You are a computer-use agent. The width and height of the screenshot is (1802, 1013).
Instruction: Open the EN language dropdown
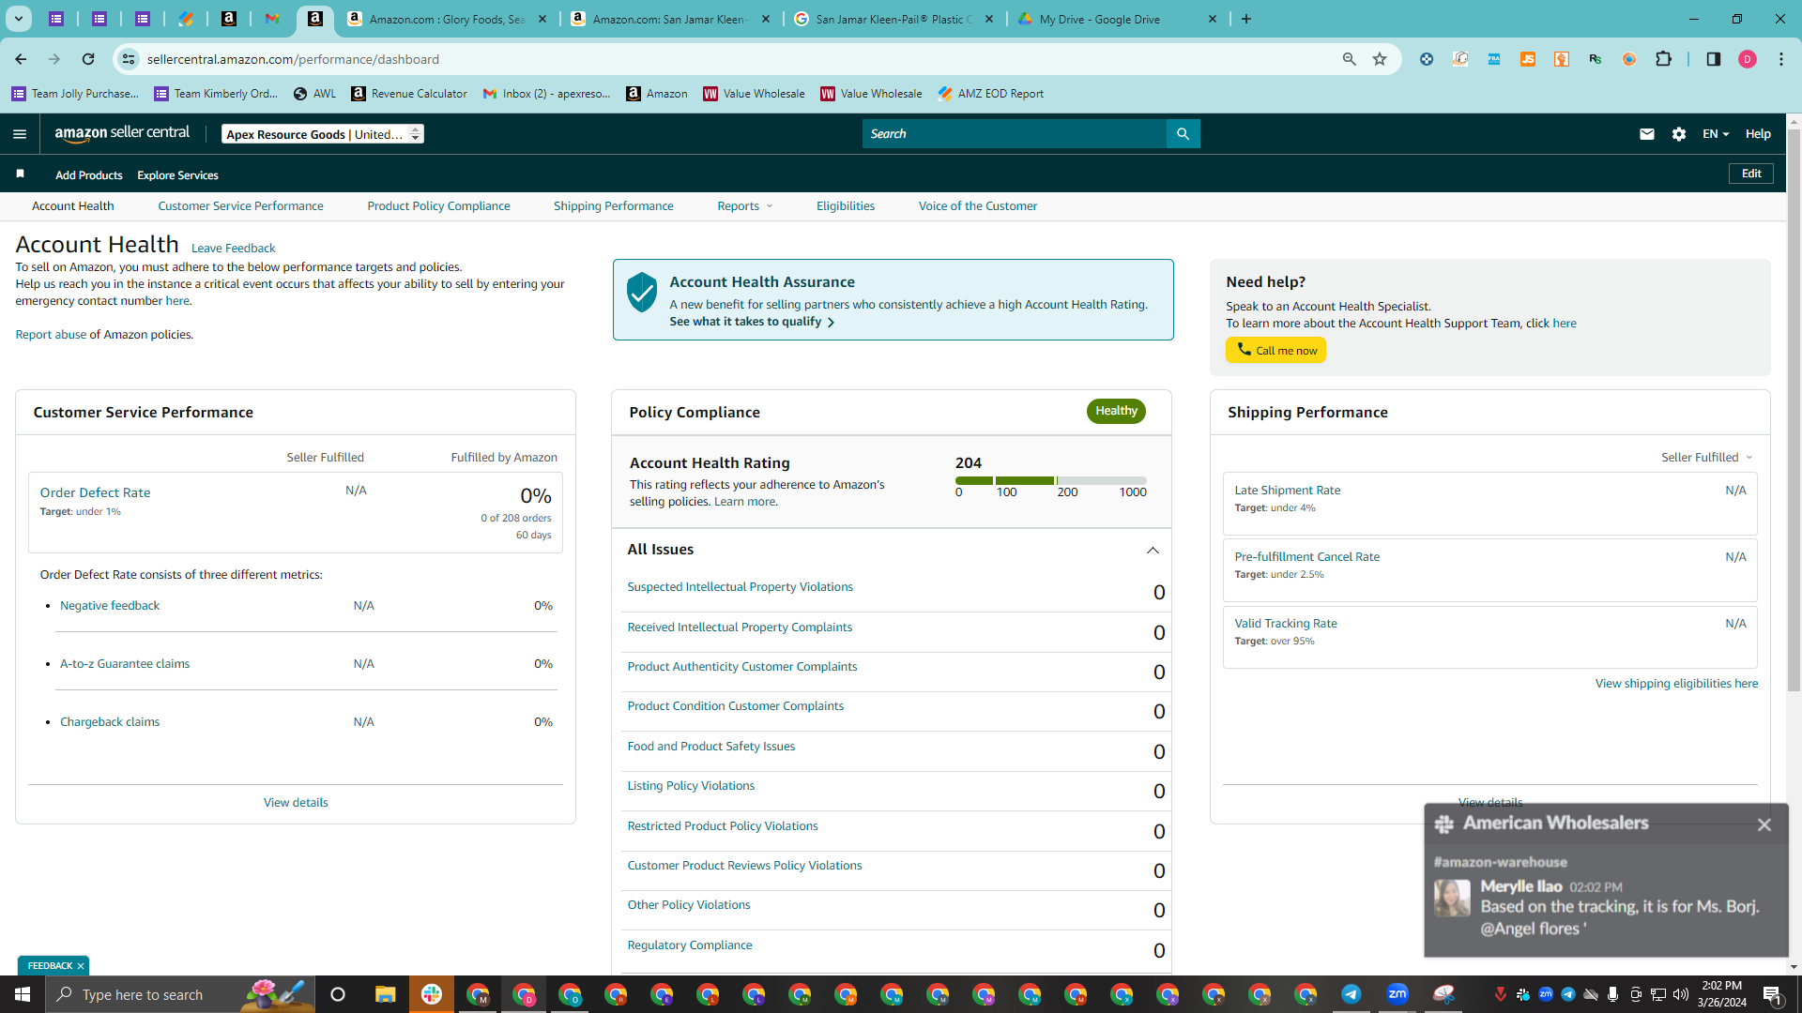click(x=1716, y=134)
